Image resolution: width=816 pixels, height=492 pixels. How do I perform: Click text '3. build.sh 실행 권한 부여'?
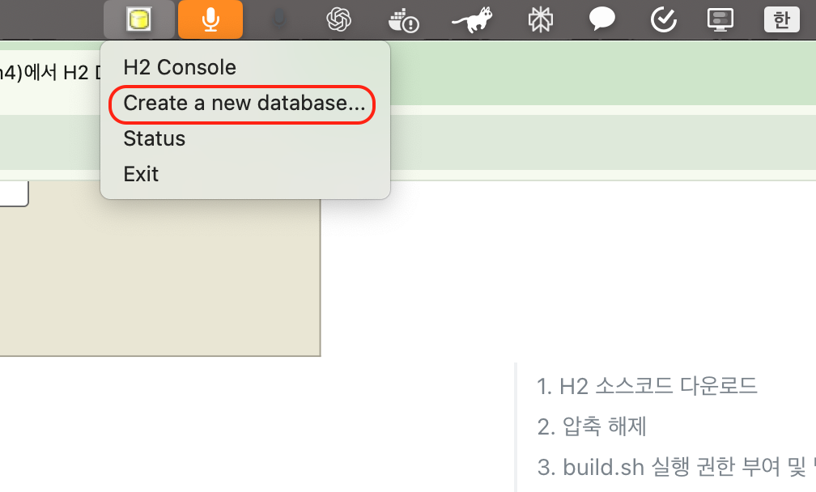[x=659, y=467]
